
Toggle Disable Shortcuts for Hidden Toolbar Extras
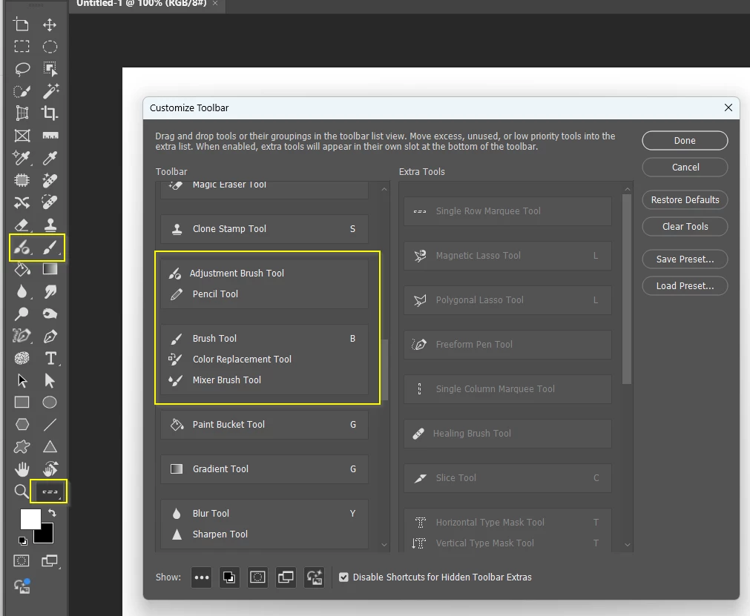(x=343, y=577)
